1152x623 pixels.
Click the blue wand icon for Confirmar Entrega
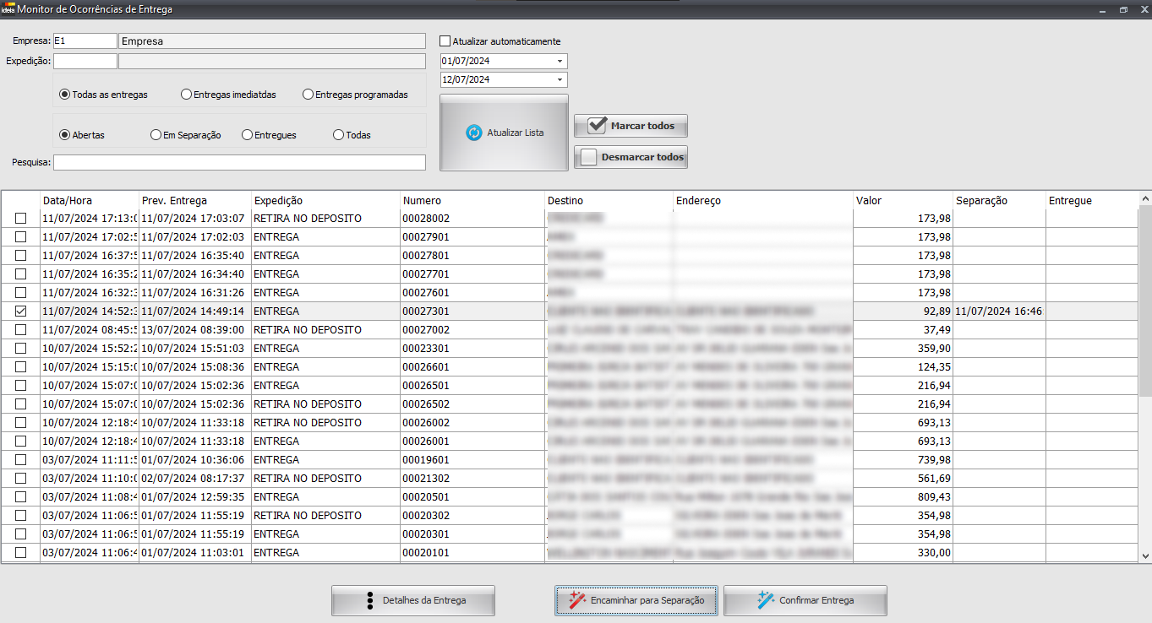click(766, 600)
